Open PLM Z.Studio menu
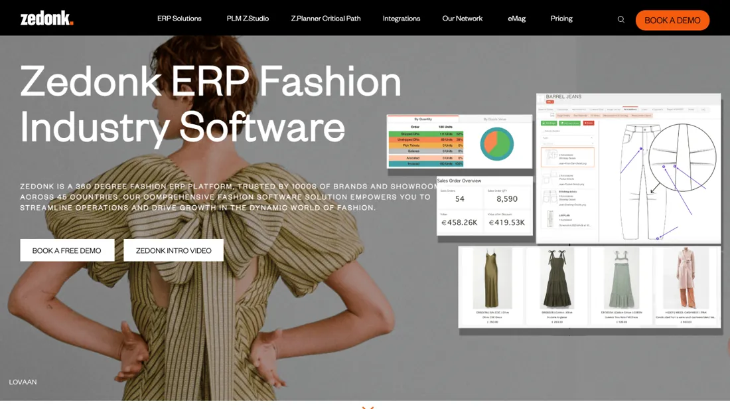 tap(248, 19)
